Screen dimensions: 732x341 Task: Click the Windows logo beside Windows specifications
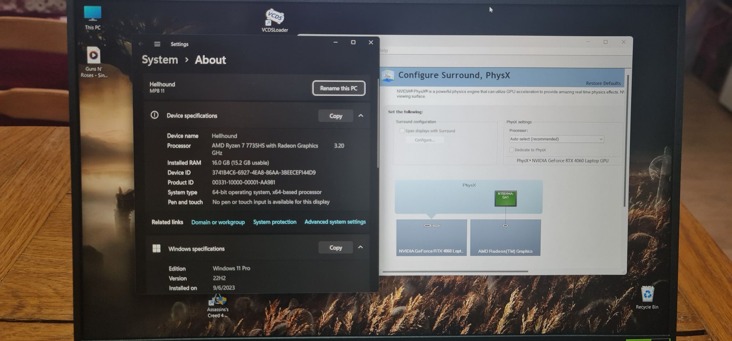tap(156, 249)
